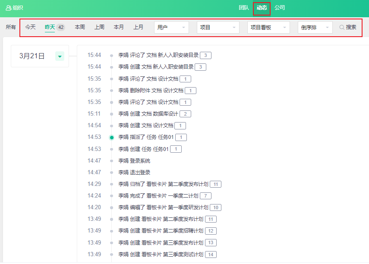Open the 项目看板 filter dropdown
This screenshot has width=369, height=264.
pos(268,27)
